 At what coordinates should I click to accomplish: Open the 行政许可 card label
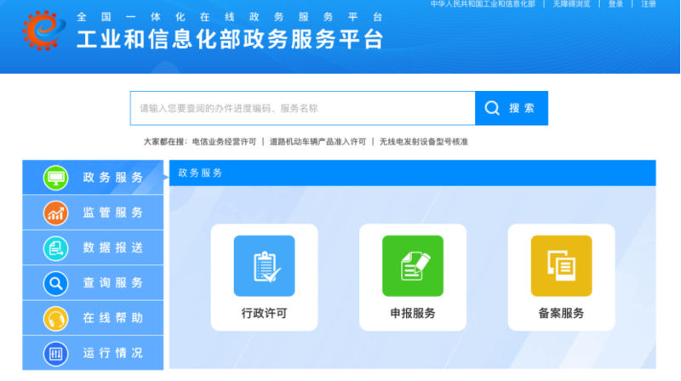(264, 313)
